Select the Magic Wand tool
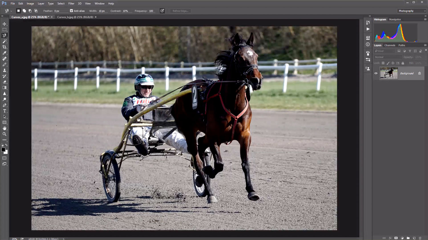Screen dimensions: 428x240 5,41
